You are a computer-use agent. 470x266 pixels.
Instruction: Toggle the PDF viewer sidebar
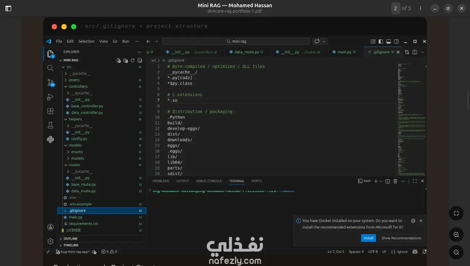(8, 8)
